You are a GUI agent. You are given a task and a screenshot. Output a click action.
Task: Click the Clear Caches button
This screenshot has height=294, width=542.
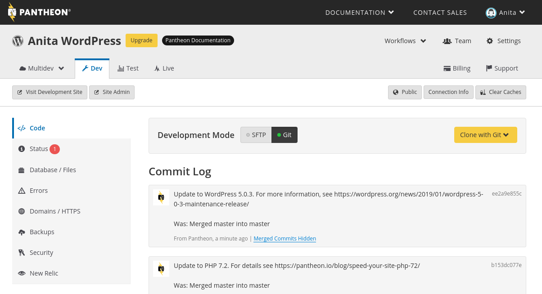(x=501, y=92)
